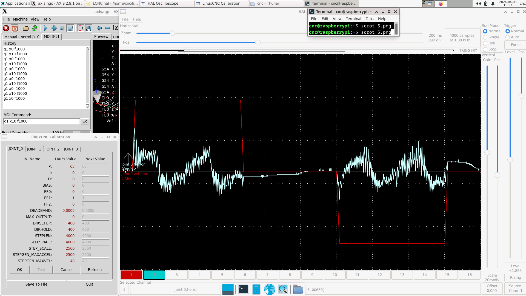Set Trigger mode to Auto
The image size is (526, 296).
pyautogui.click(x=508, y=37)
